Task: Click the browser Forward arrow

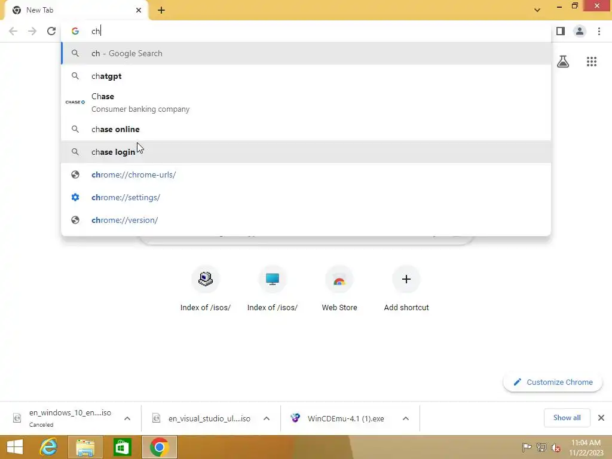Action: (32, 31)
